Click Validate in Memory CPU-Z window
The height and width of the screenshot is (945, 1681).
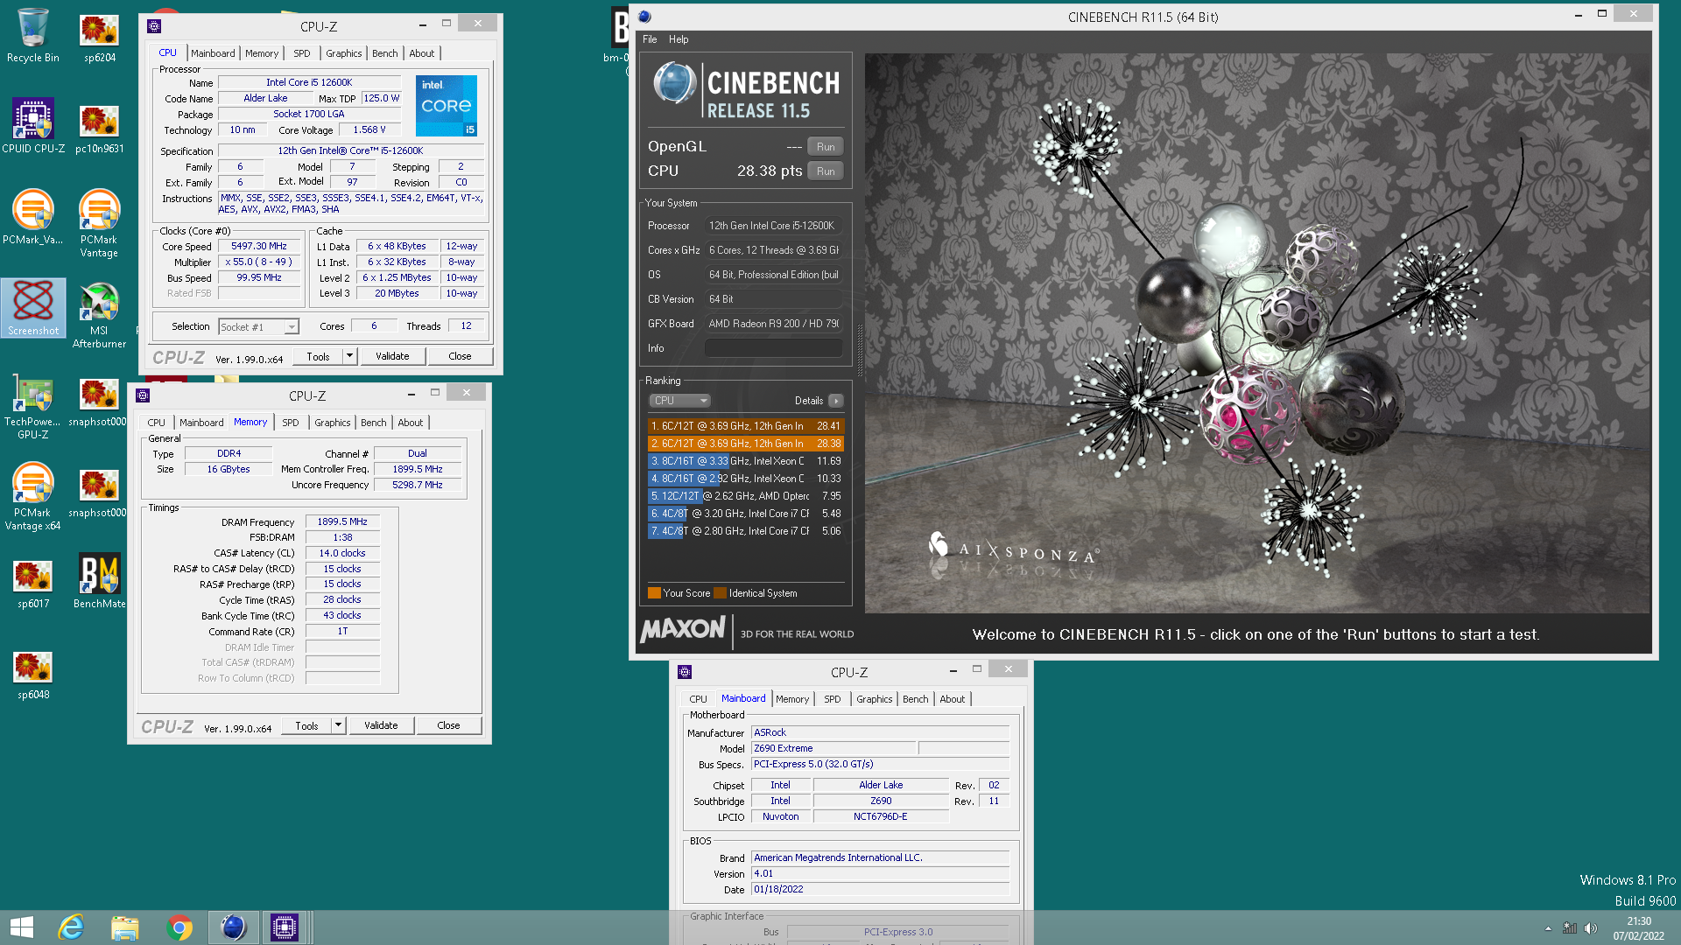coord(381,725)
